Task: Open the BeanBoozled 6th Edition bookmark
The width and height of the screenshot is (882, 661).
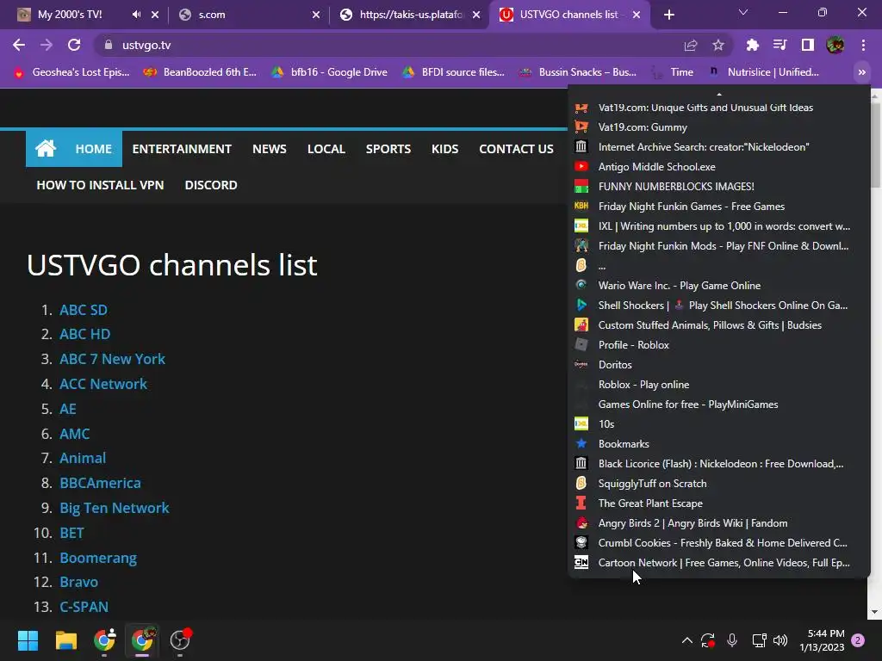Action: tap(200, 72)
